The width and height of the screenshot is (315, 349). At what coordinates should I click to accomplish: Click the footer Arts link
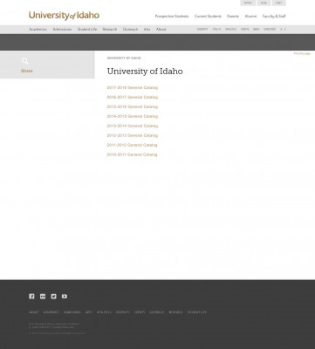(x=89, y=312)
